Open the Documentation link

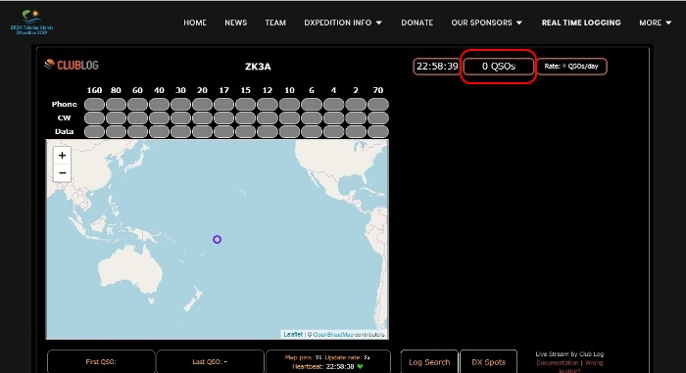(557, 363)
